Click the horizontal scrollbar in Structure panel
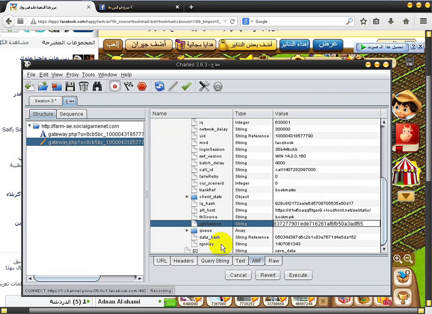 67,279
